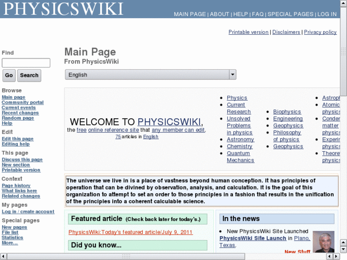Open Editing help link
The width and height of the screenshot is (347, 260).
pyautogui.click(x=16, y=144)
